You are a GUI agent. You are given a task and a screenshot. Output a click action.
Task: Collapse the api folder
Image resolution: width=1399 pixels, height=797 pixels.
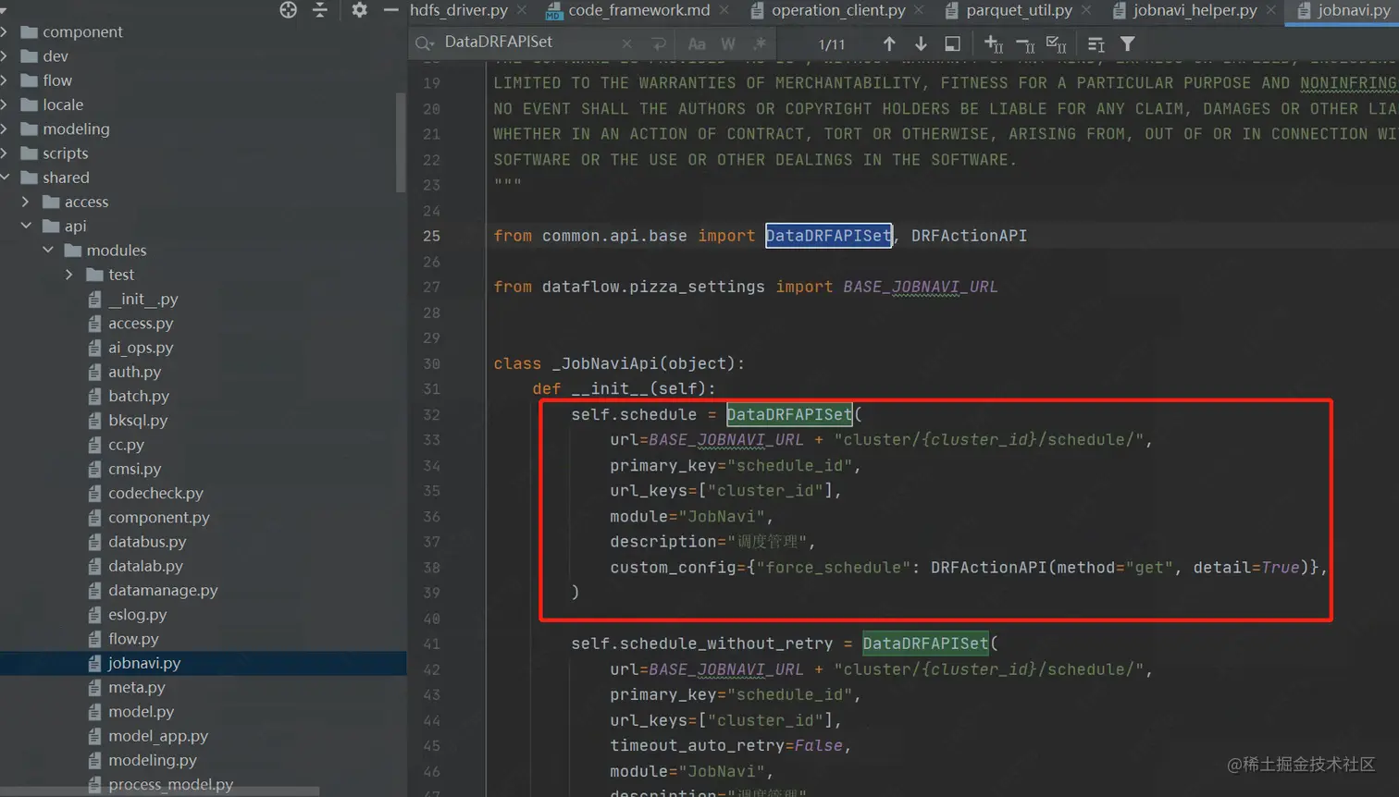click(x=25, y=226)
